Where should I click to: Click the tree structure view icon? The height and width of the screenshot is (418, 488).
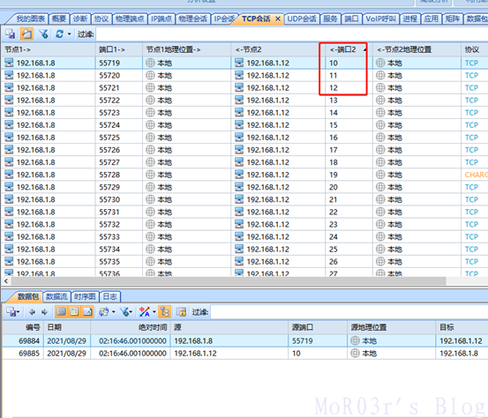point(165,311)
